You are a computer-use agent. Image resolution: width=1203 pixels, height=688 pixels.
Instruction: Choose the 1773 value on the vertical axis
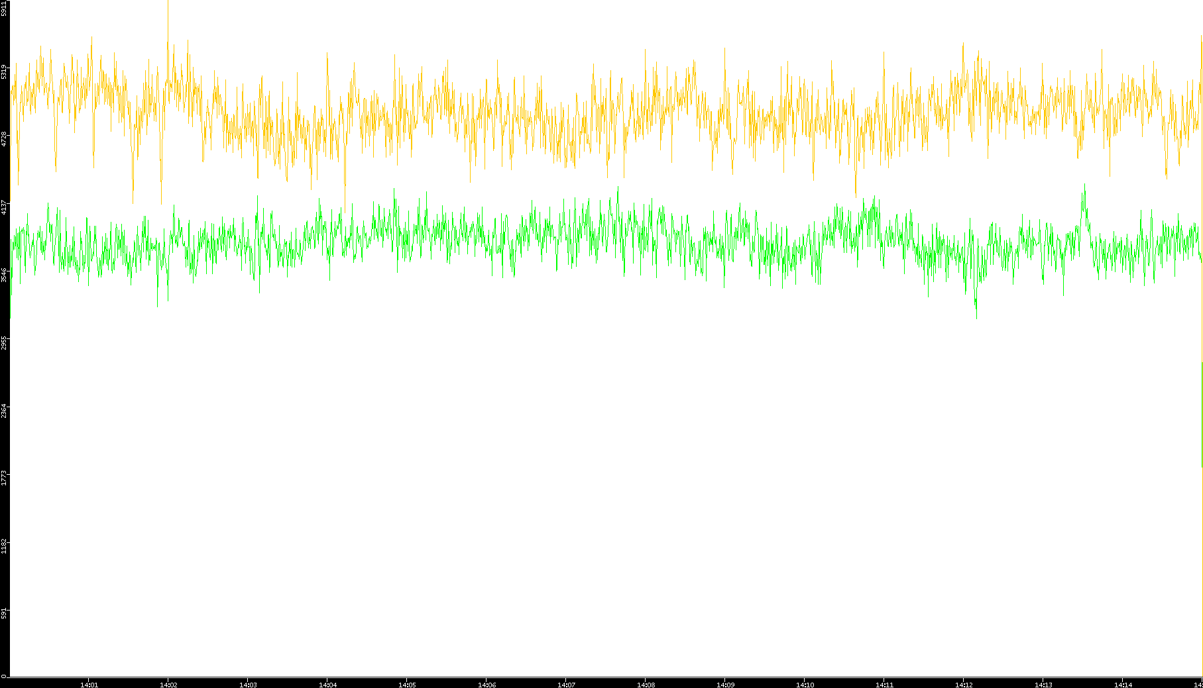tap(4, 479)
